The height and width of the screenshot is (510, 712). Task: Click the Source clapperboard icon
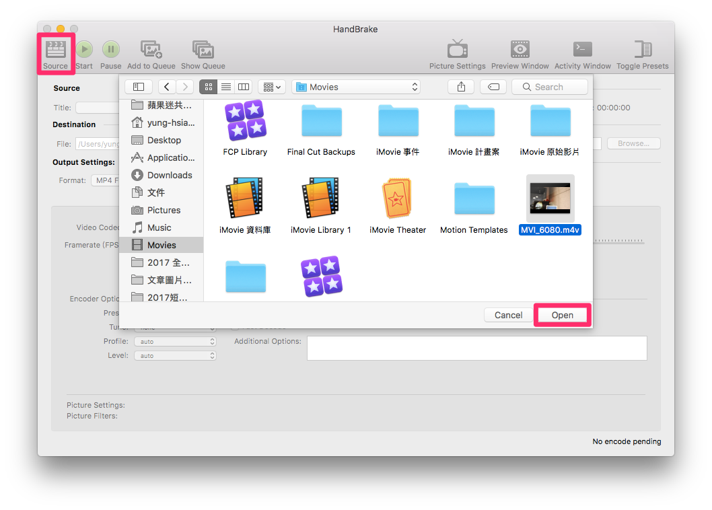pyautogui.click(x=55, y=50)
